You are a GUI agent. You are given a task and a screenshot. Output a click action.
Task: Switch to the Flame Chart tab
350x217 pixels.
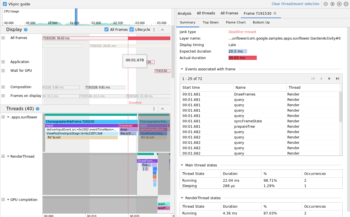(x=236, y=22)
